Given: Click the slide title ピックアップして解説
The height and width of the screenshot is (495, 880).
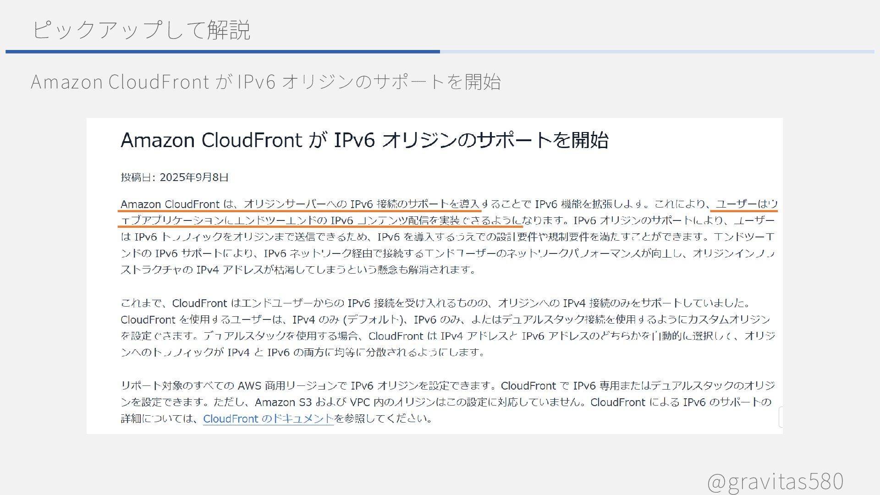Looking at the screenshot, I should click(x=141, y=30).
